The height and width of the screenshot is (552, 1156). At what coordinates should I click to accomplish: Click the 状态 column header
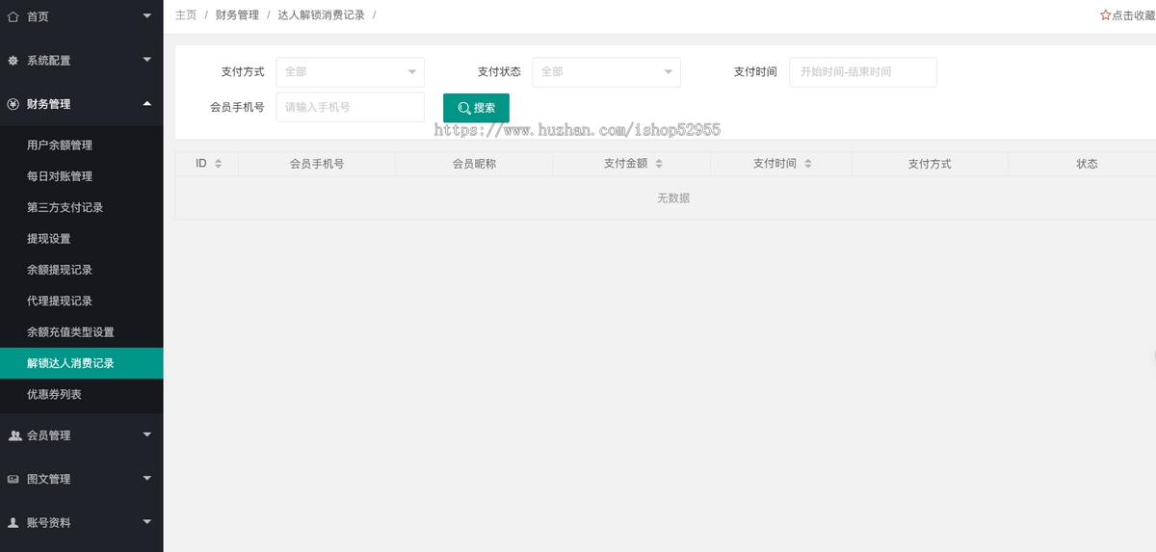pos(1087,164)
